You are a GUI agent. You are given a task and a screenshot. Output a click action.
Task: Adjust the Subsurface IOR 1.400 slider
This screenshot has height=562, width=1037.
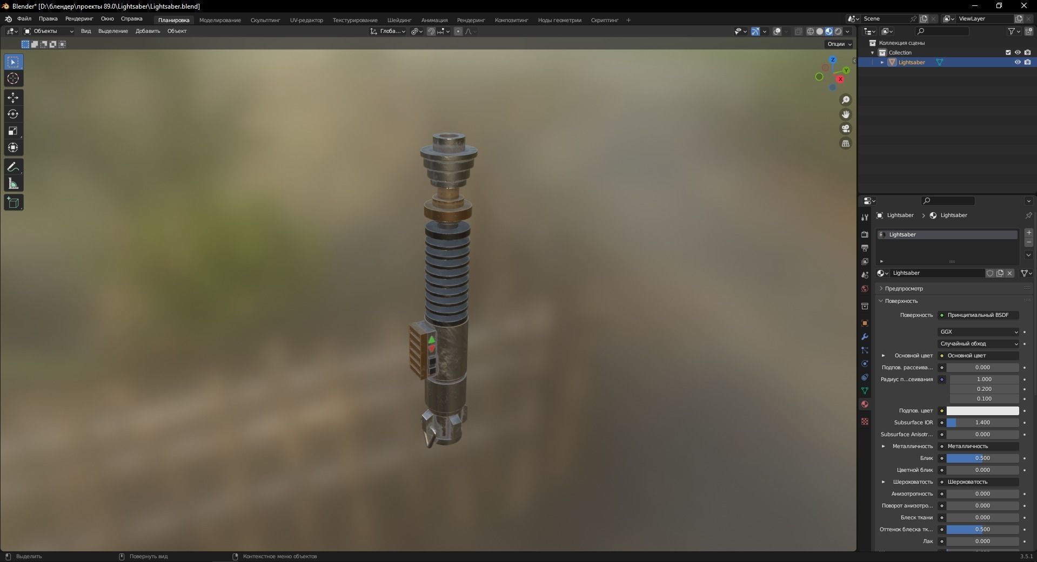click(x=982, y=423)
